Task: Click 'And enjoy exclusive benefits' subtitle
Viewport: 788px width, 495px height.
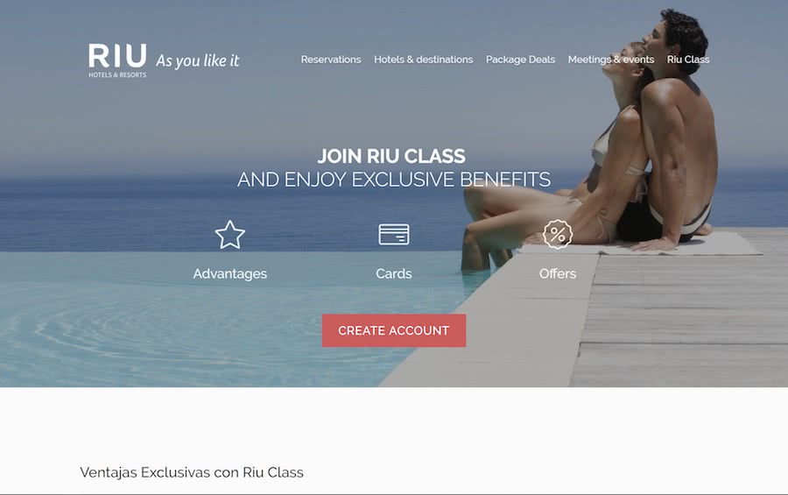Action: point(393,180)
